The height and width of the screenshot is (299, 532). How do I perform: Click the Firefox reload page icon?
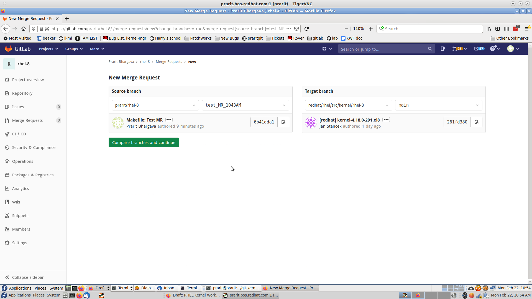click(x=306, y=29)
